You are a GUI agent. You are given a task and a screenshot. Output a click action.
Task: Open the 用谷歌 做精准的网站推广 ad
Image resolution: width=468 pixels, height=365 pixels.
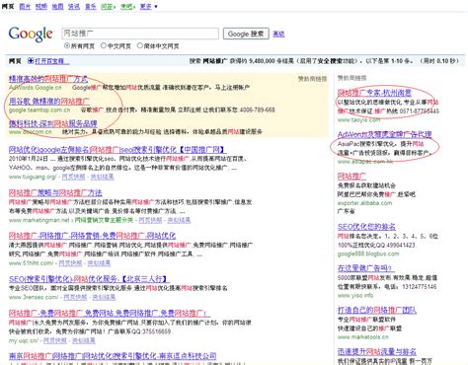point(49,101)
